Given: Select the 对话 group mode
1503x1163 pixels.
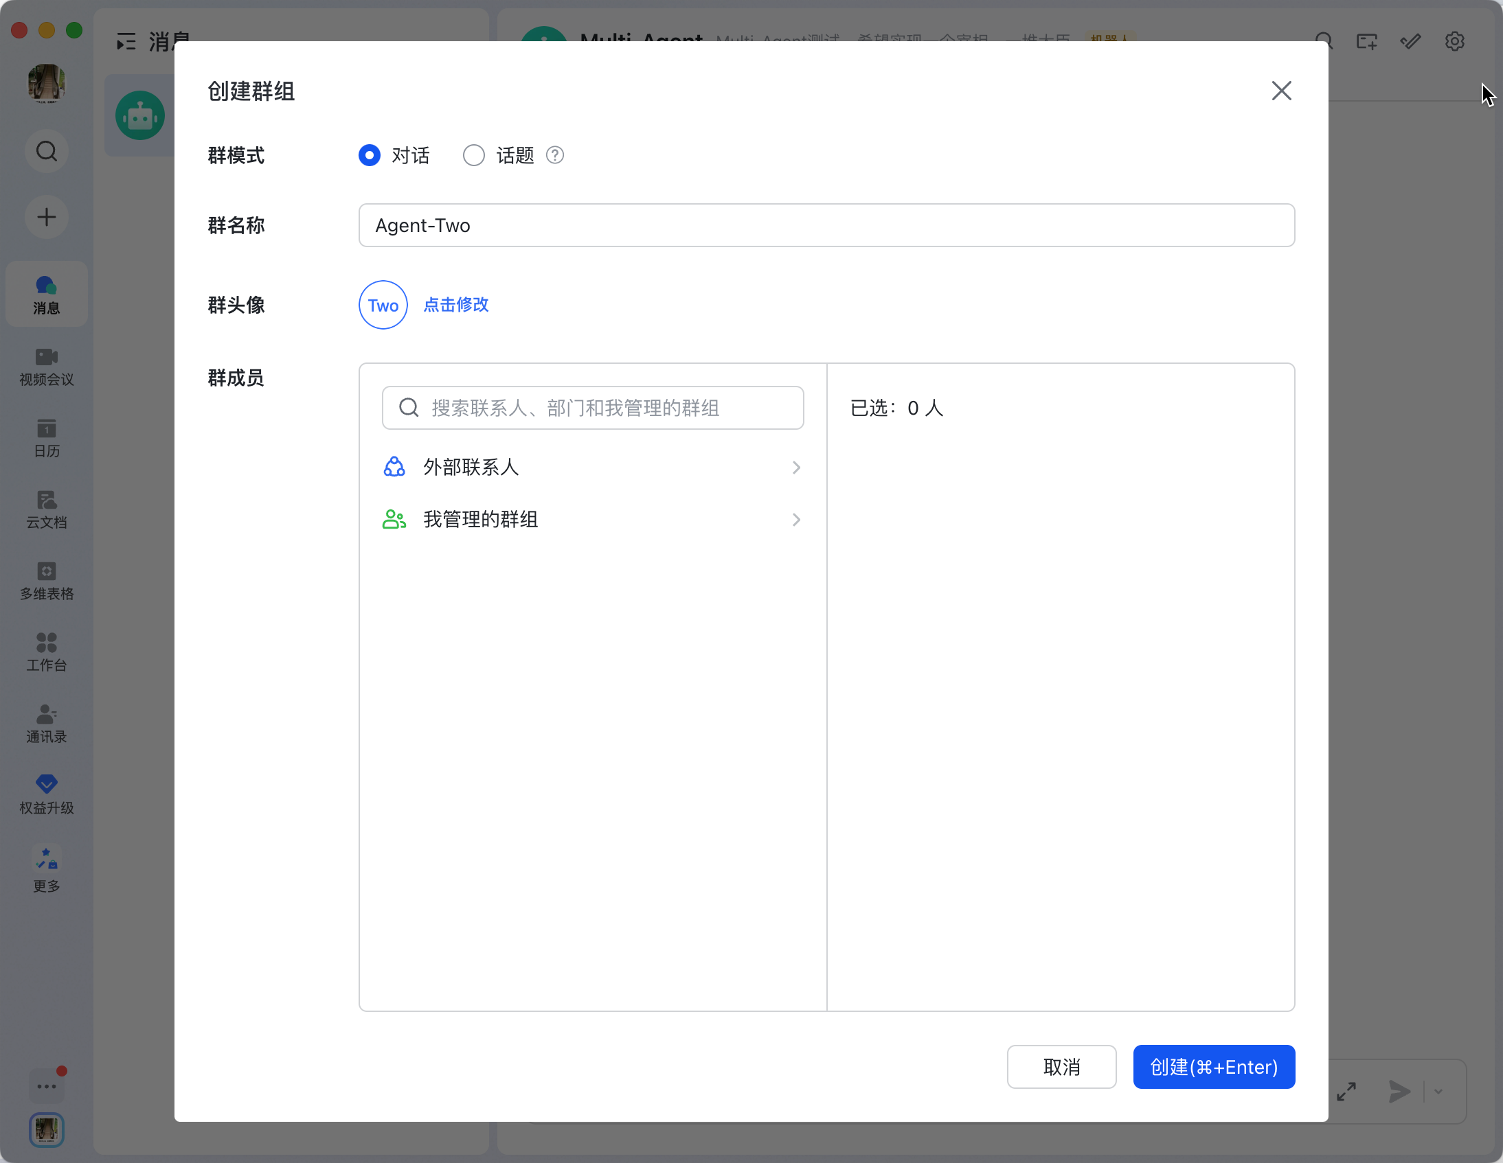Looking at the screenshot, I should tap(369, 155).
